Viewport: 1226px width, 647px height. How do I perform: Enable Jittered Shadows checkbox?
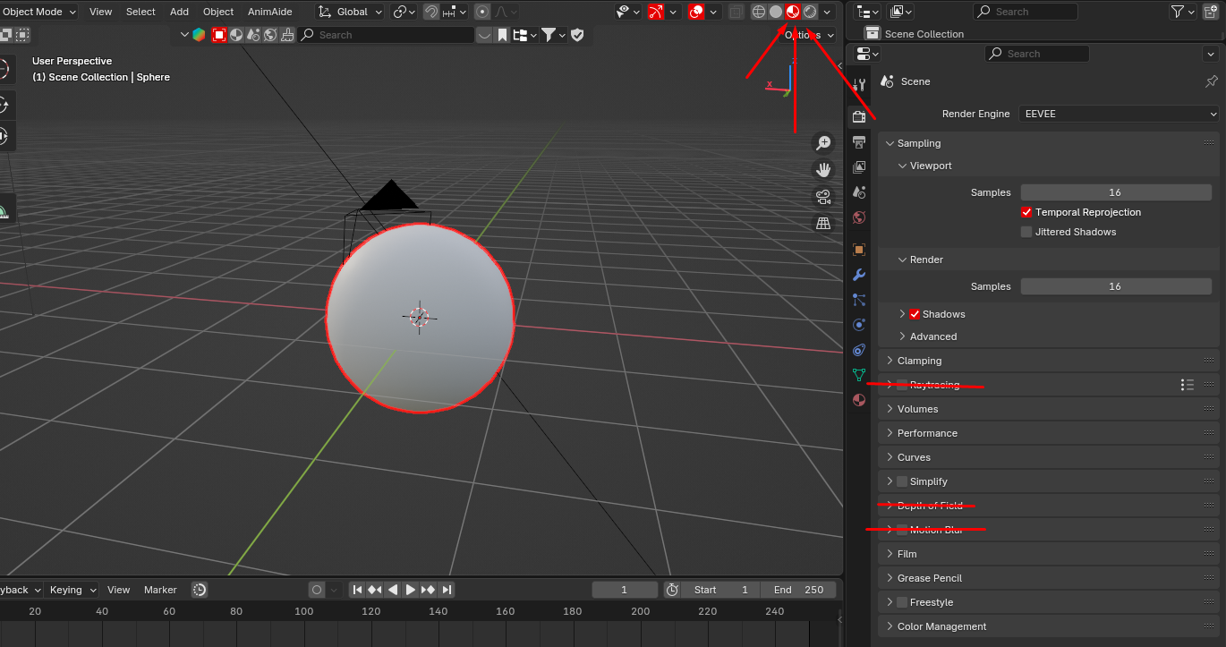point(1026,232)
